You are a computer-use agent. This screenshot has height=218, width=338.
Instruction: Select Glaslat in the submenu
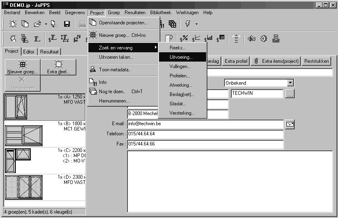pos(183,104)
